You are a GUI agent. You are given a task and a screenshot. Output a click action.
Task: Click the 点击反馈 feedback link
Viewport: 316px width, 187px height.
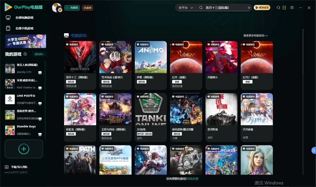click(193, 178)
